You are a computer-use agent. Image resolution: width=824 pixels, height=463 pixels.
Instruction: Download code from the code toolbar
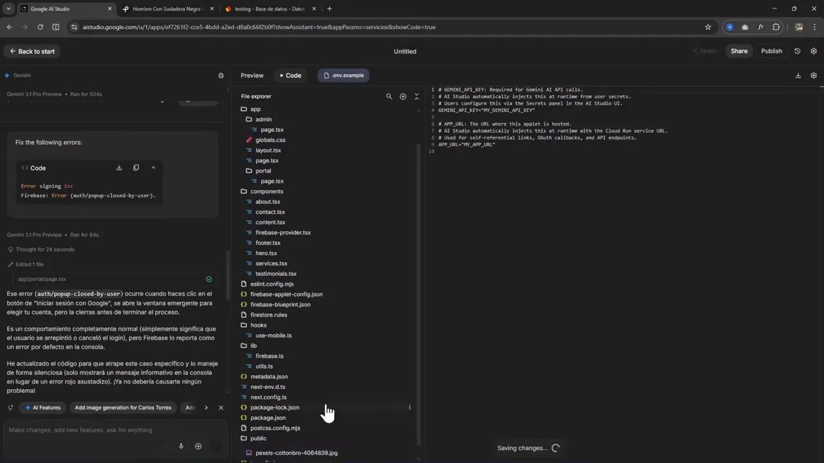[798, 75]
